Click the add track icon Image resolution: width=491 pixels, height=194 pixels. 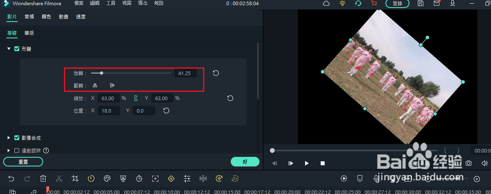point(13,192)
